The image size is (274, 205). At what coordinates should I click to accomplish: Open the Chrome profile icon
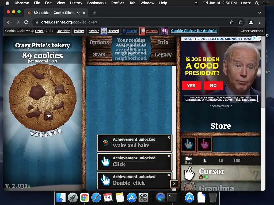251,22
